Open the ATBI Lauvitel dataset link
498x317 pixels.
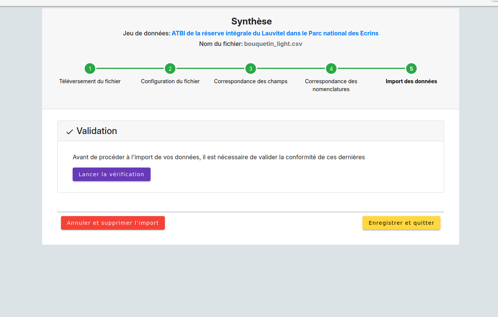[x=275, y=33]
